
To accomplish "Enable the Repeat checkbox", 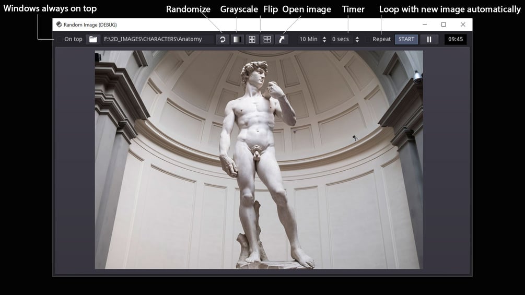I will click(368, 39).
